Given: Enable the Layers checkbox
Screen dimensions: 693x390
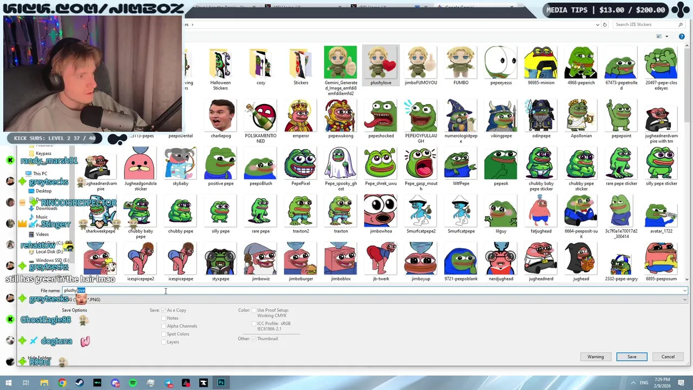Looking at the screenshot, I should [x=164, y=342].
